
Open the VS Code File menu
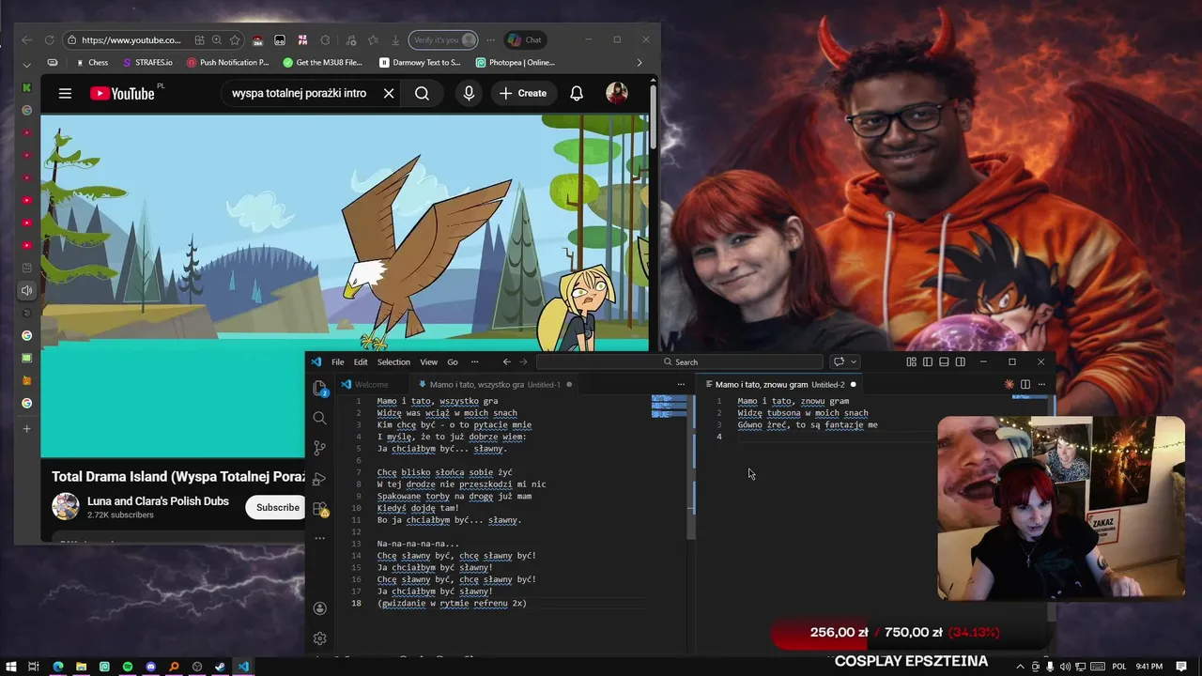pos(337,362)
